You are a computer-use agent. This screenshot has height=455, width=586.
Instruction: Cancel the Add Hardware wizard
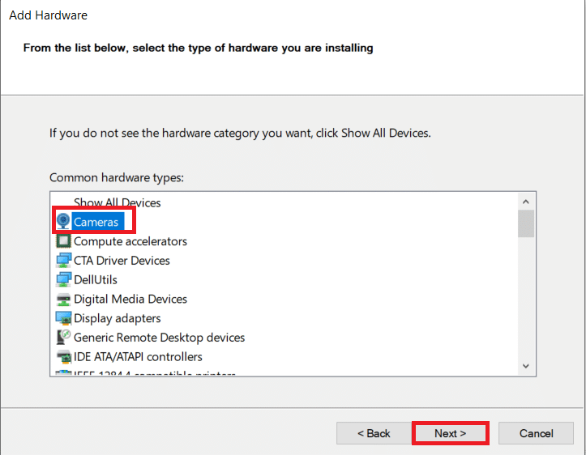536,433
